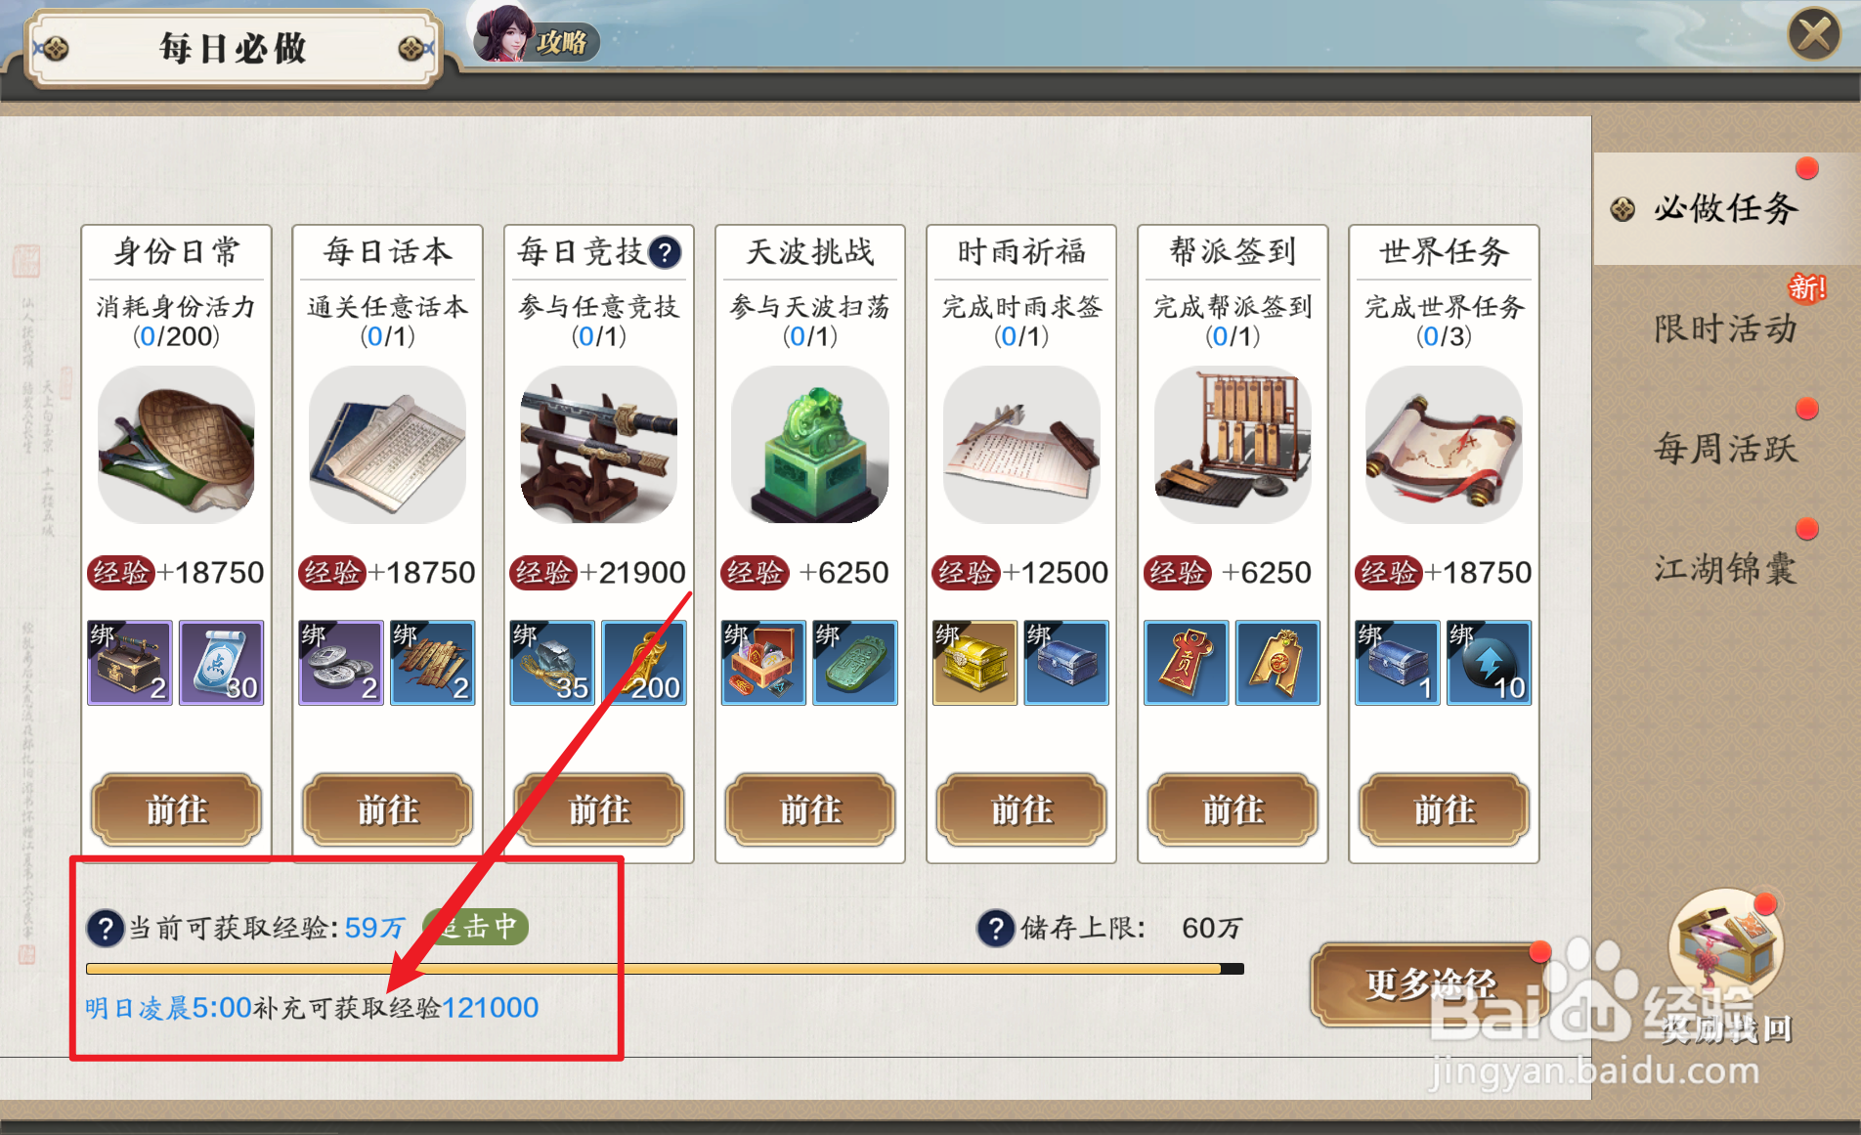Click the map scroll icon under 世界任务

click(x=1444, y=444)
